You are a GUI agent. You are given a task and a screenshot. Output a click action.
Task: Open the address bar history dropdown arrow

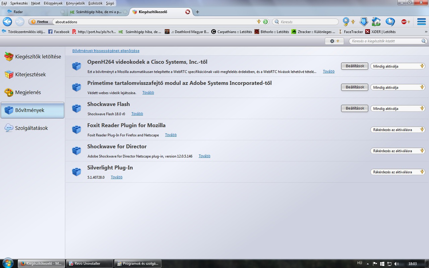pyautogui.click(x=259, y=22)
